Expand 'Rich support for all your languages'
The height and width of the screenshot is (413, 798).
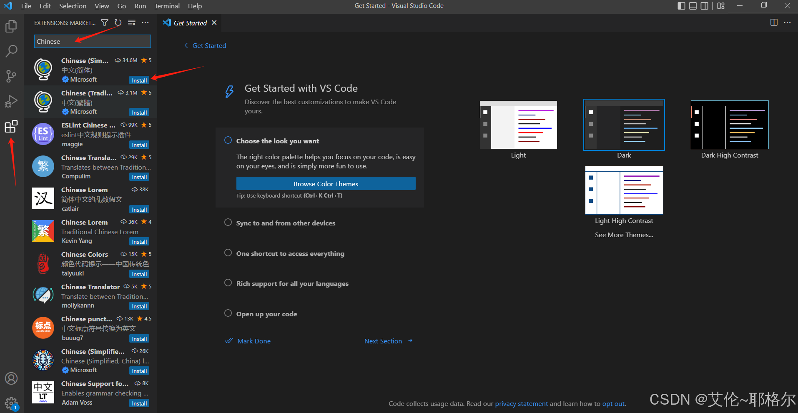point(292,283)
